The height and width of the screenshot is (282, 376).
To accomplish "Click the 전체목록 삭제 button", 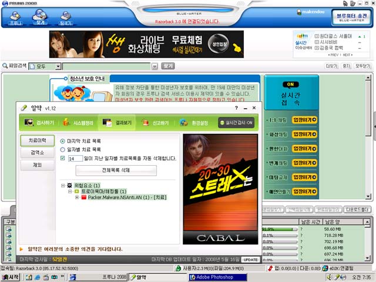I will (116, 170).
